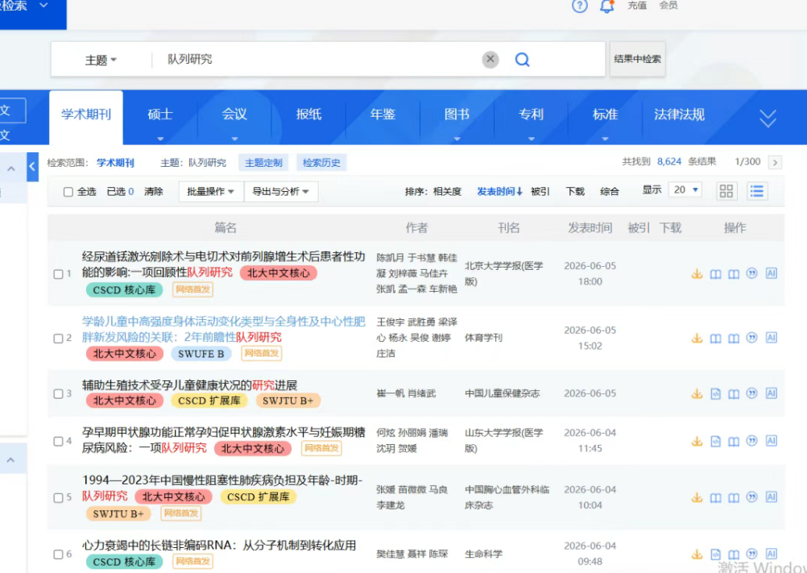Change the 显示 20 per-page dropdown
The width and height of the screenshot is (807, 573).
685,190
